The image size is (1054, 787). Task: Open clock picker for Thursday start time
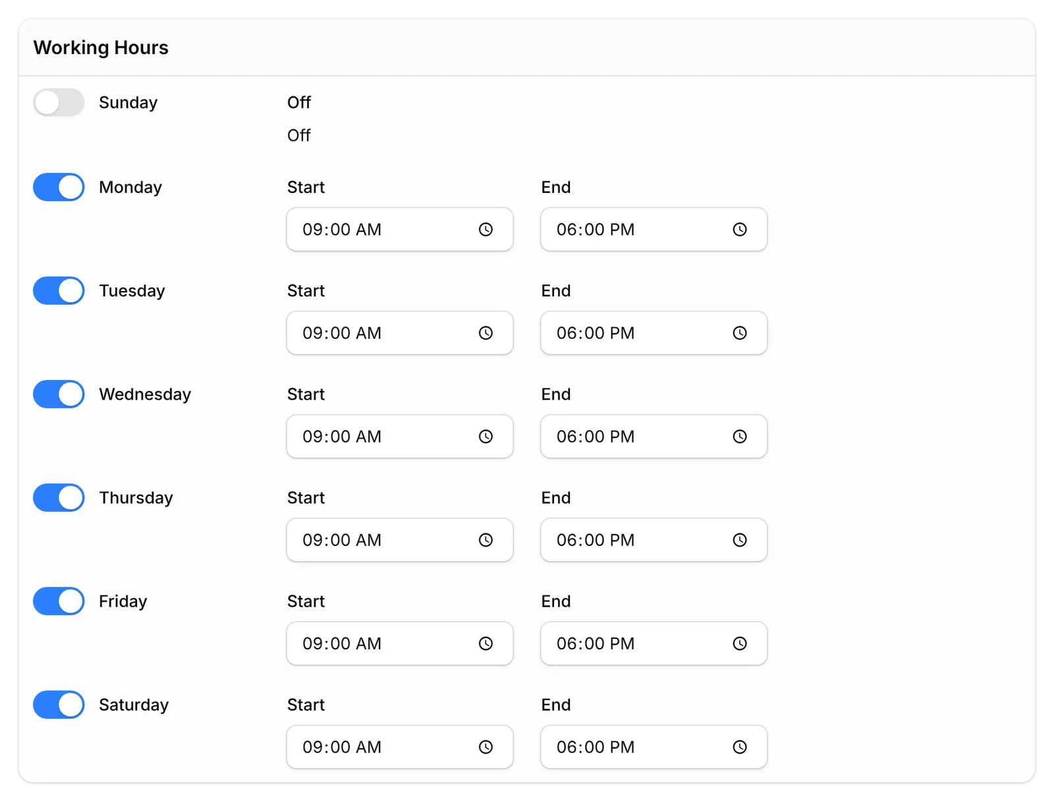485,540
